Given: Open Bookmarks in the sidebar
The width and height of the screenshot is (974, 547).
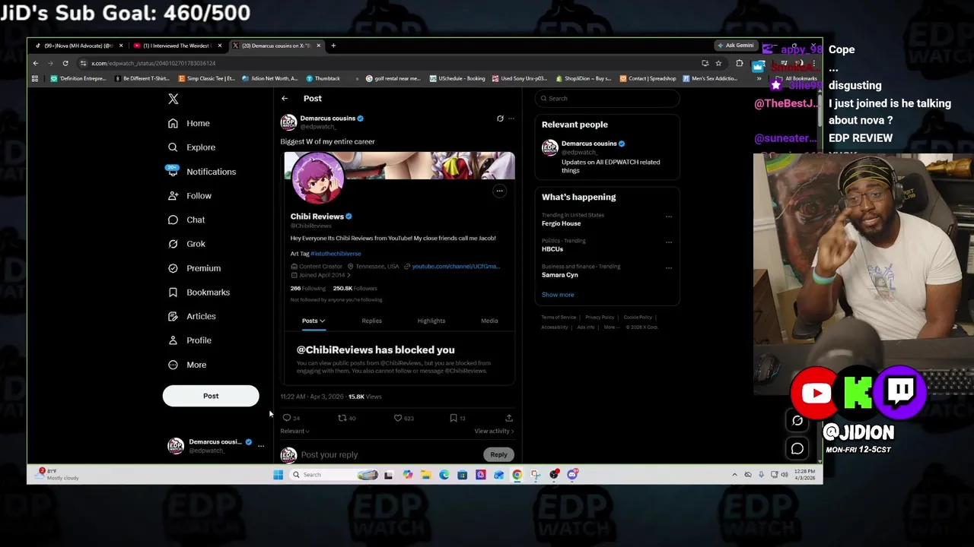Looking at the screenshot, I should click(x=199, y=292).
